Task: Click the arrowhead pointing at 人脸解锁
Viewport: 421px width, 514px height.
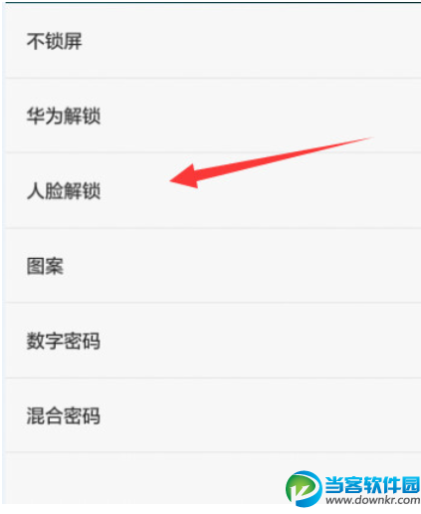Action: pyautogui.click(x=183, y=177)
